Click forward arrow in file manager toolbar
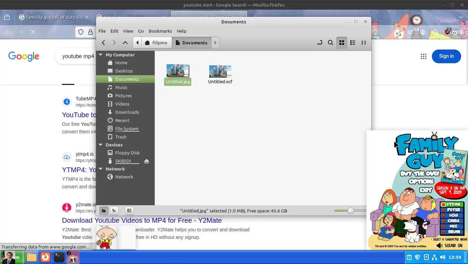468x264 pixels. click(114, 43)
